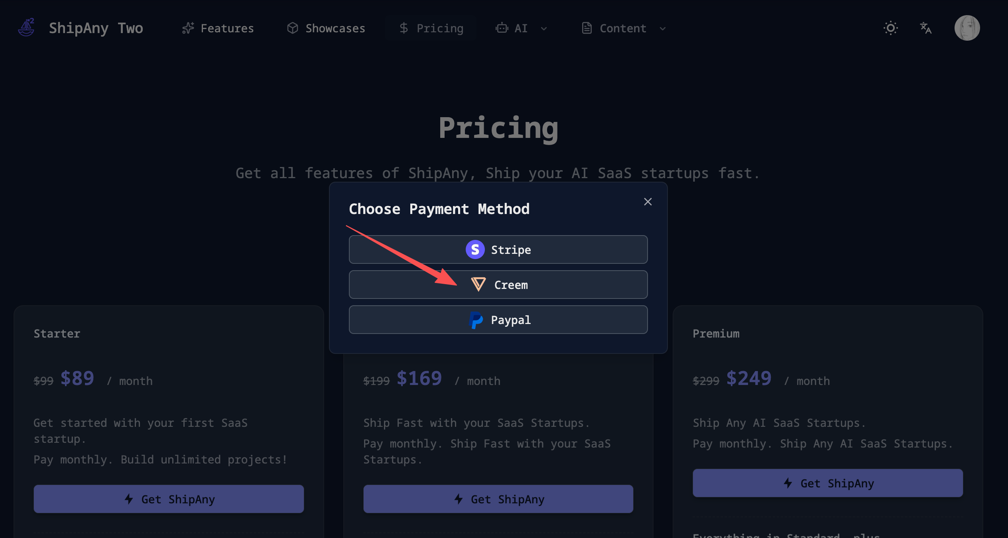This screenshot has height=538, width=1008.
Task: Choose Creem payment option
Action: click(x=498, y=285)
